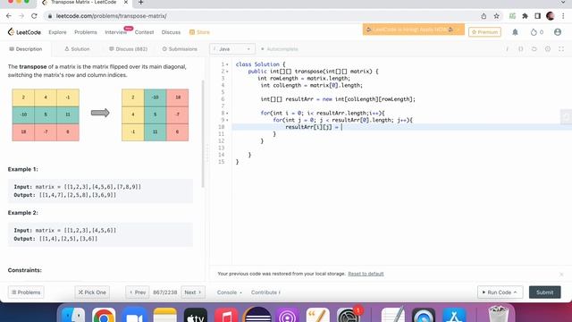This screenshot has height=322, width=572.
Task: Open Explore in the navigation bar
Action: [57, 32]
